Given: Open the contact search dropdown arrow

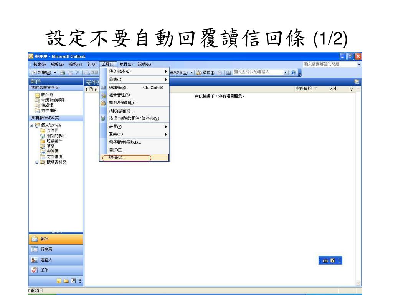Looking at the screenshot, I should tap(285, 73).
